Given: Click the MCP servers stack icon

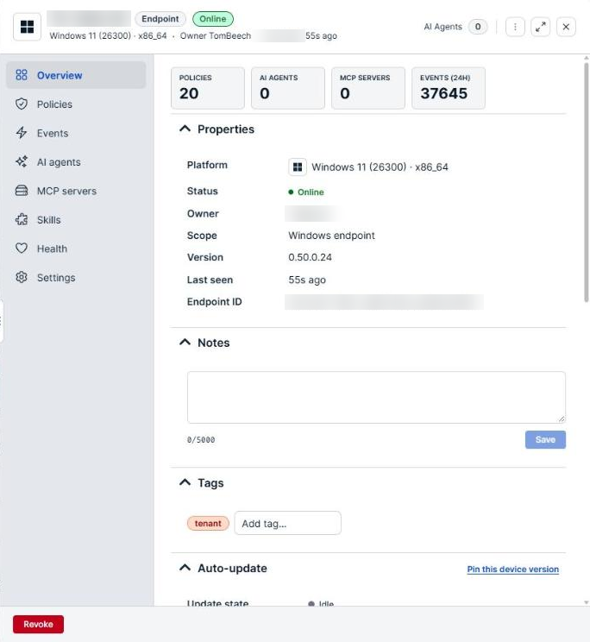Looking at the screenshot, I should click(x=22, y=191).
